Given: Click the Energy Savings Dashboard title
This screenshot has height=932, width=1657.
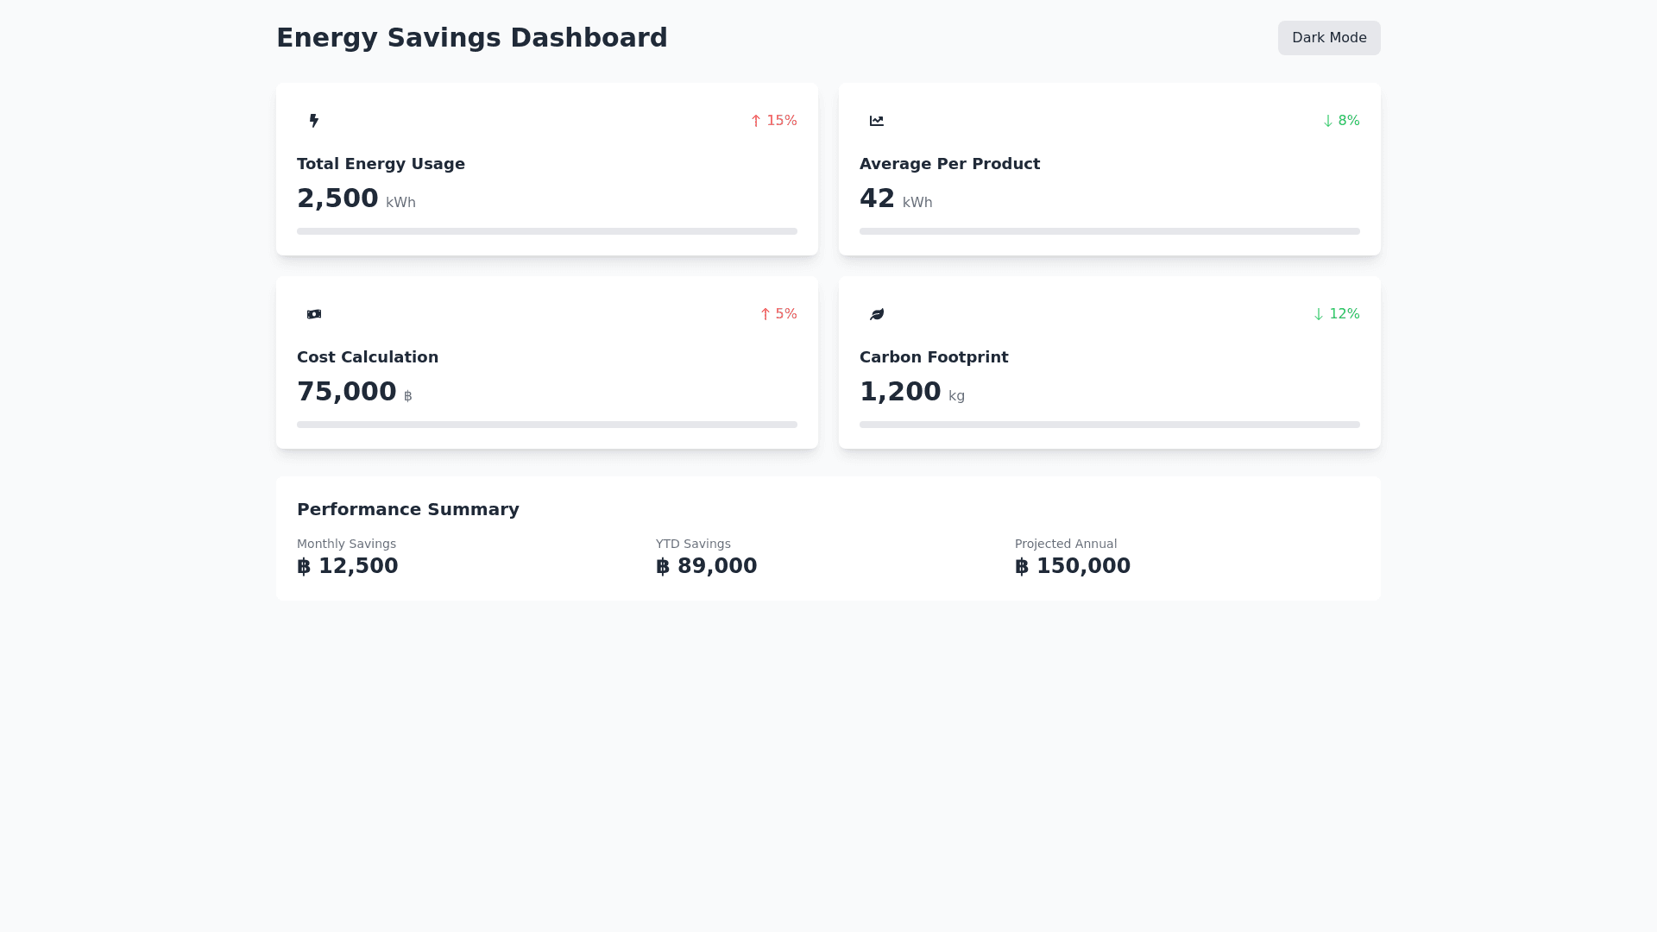Looking at the screenshot, I should tap(472, 38).
